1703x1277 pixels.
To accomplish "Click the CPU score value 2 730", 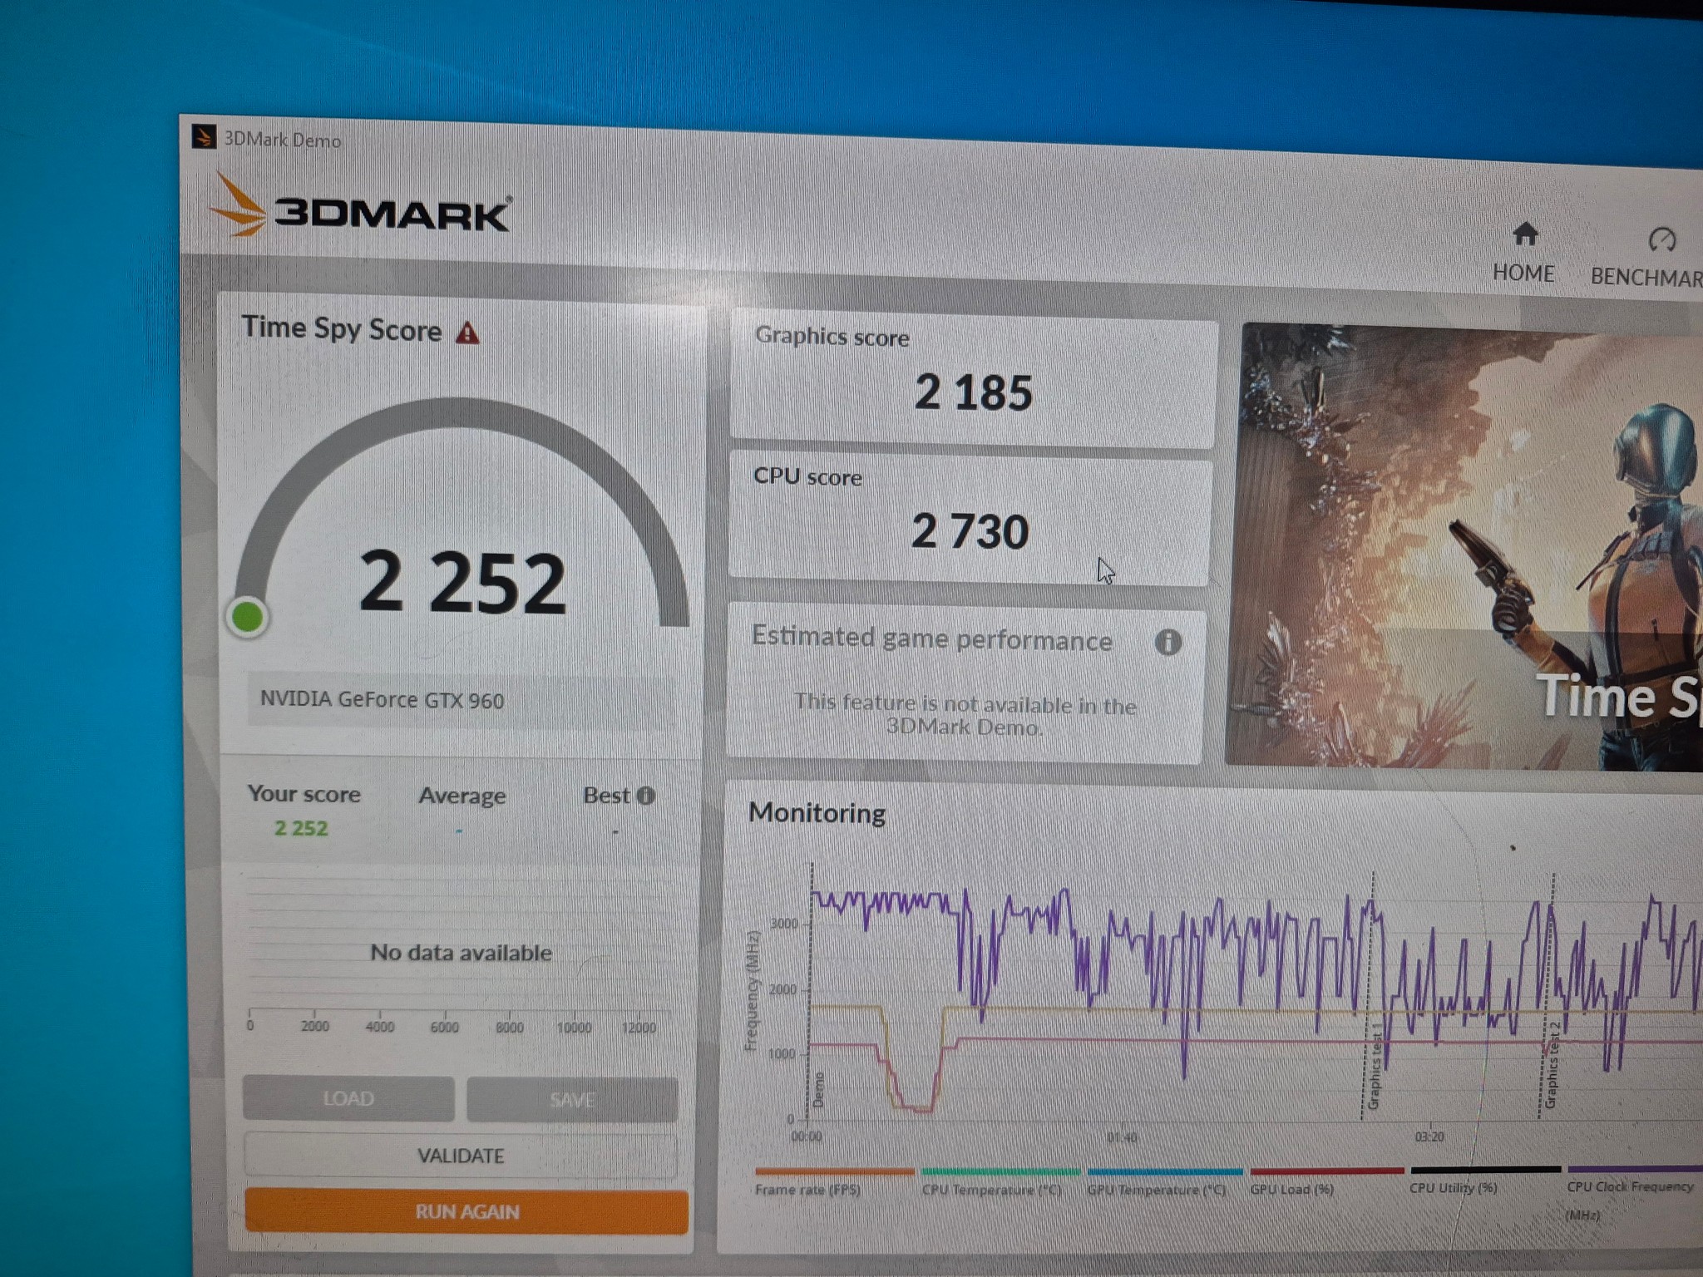I will pos(970,531).
